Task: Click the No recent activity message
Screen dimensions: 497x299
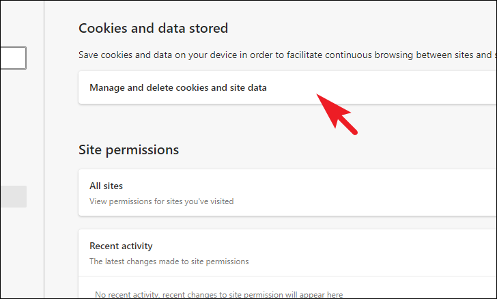Action: 218,294
